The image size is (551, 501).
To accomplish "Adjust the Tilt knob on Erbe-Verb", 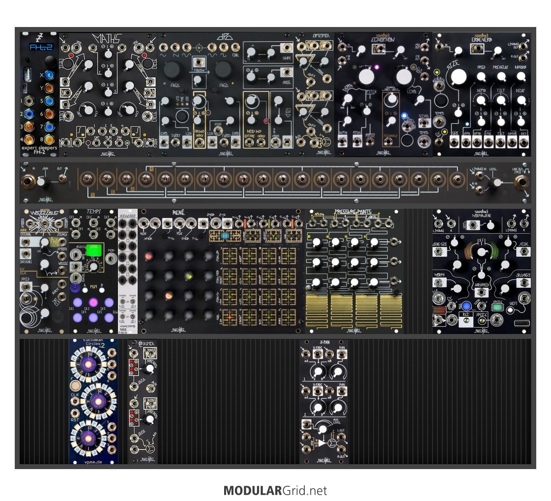I will [x=501, y=100].
